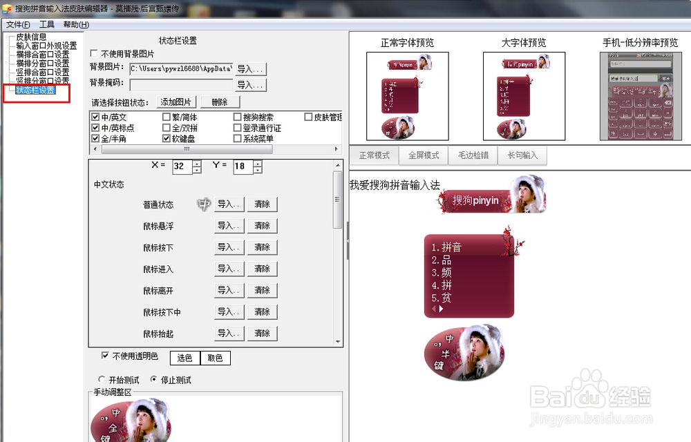Check the 登录通行证 checkbox
This screenshot has height=442, width=691.
click(237, 128)
